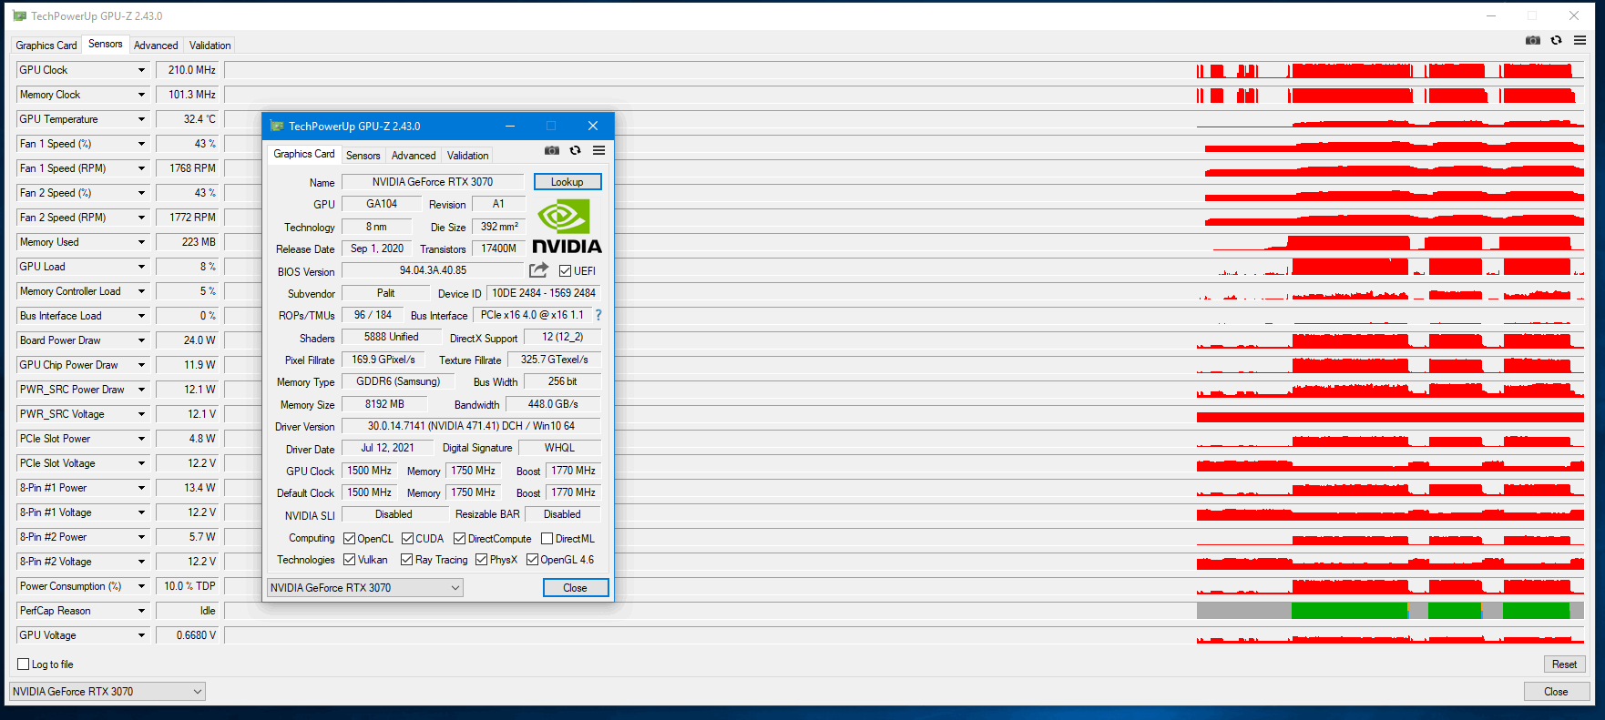1605x720 pixels.
Task: Click the GPU-Z app icon in the main window title bar
Action: (19, 16)
